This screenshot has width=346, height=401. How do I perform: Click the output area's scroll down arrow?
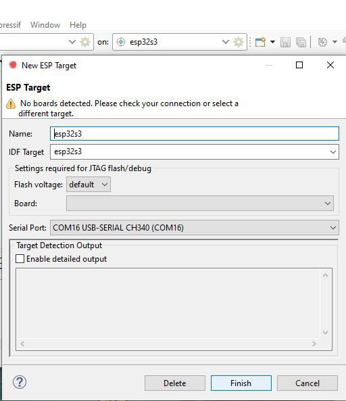coord(325,332)
